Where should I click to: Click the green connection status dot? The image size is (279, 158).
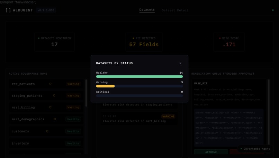[x=273, y=10]
